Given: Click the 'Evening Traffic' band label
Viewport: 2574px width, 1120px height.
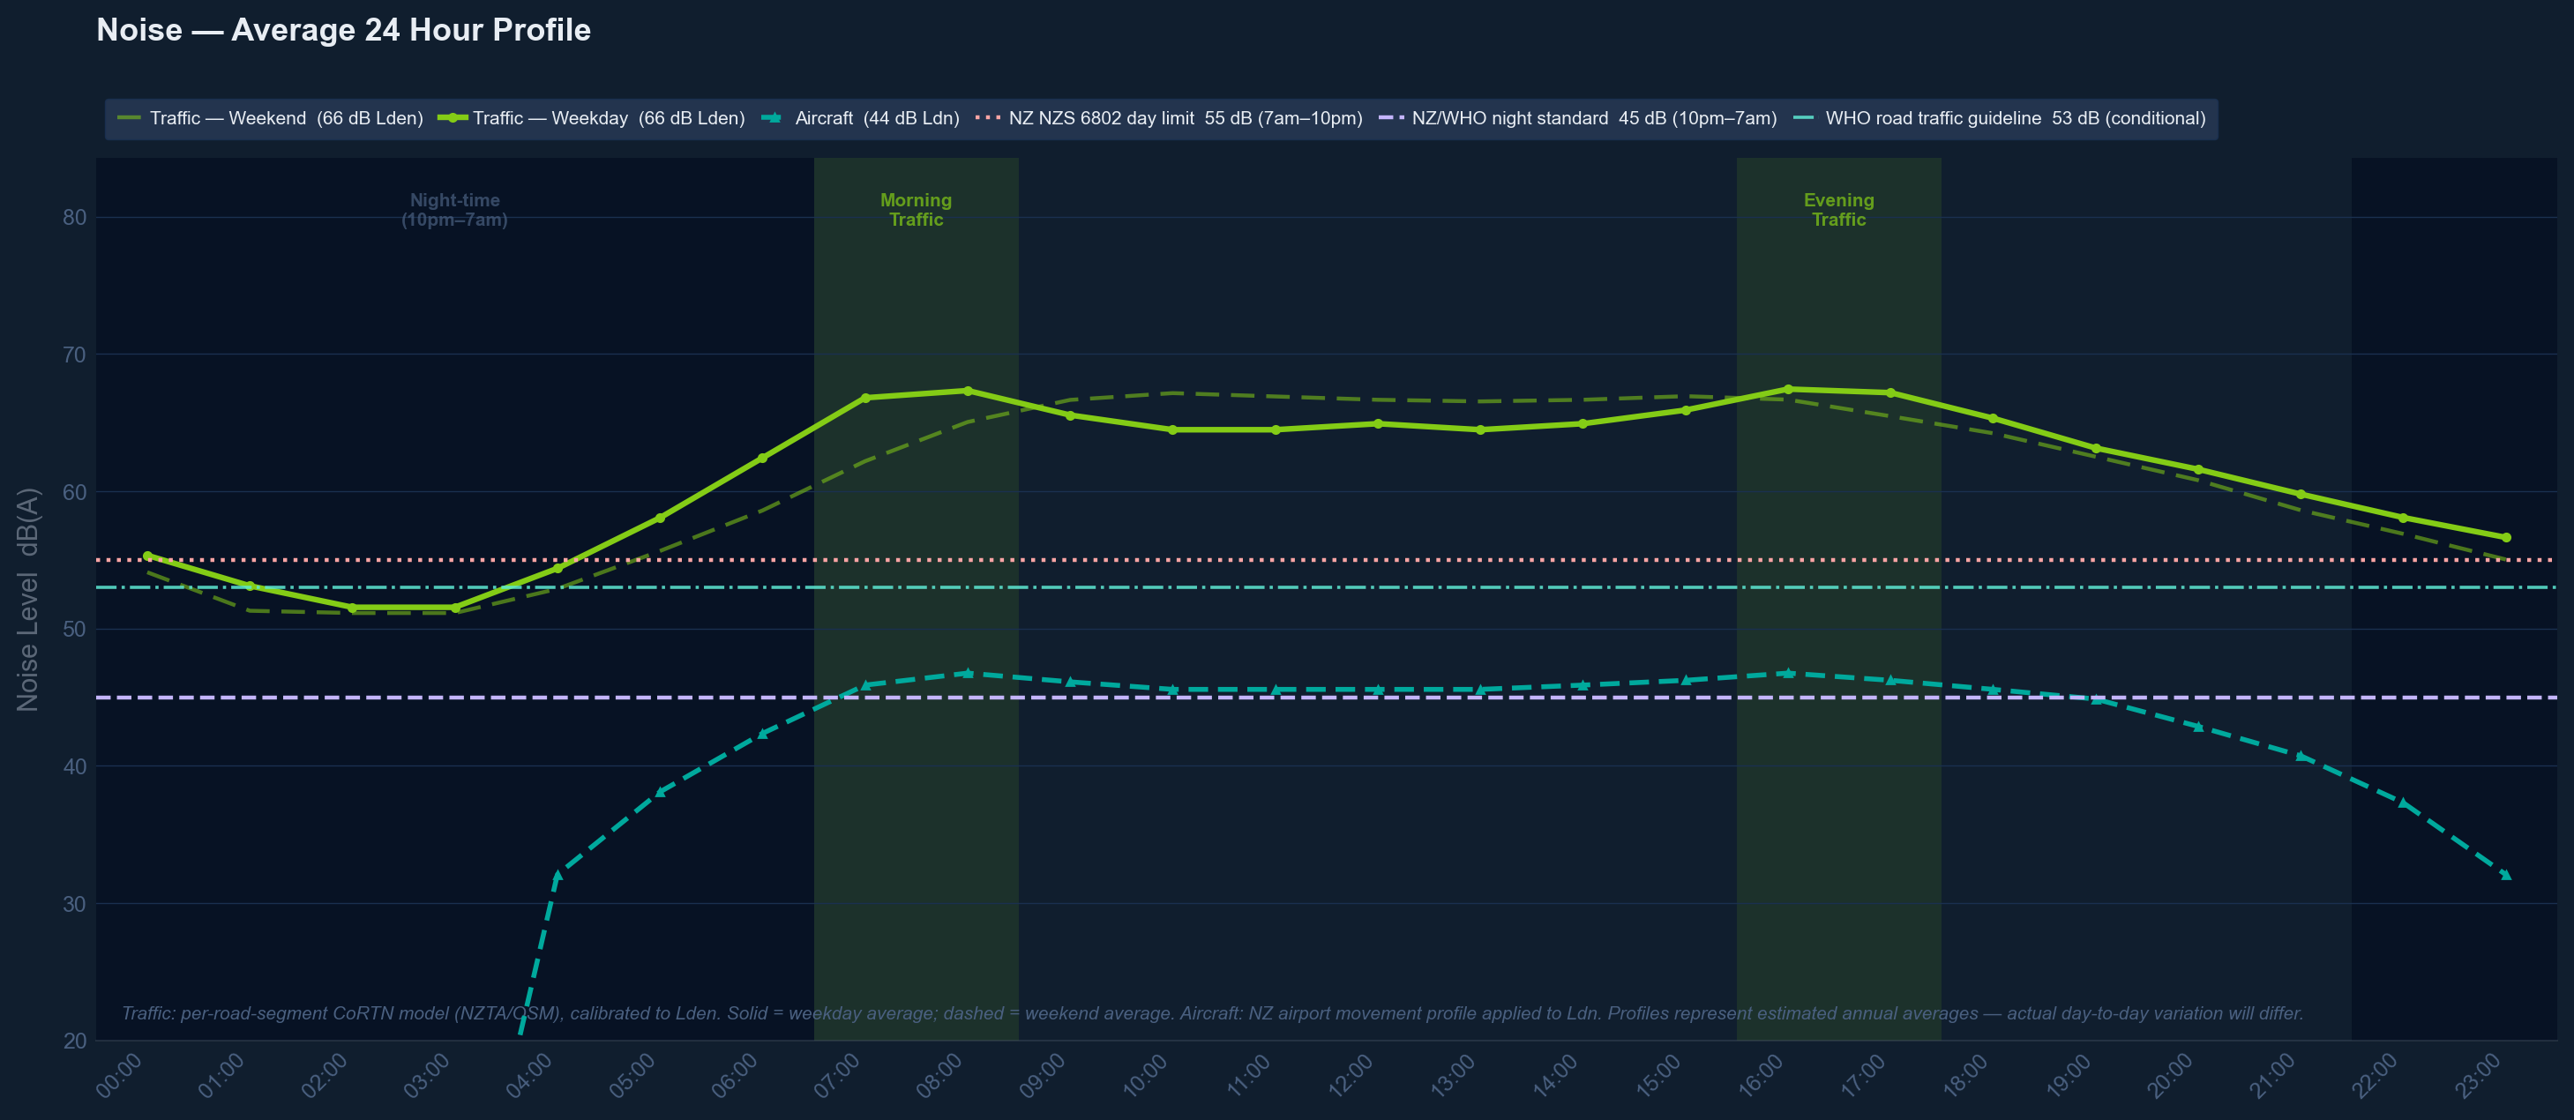Looking at the screenshot, I should 1838,210.
